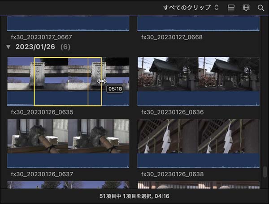
Task: Collapse the 2023/01/26 date group
Action: pyautogui.click(x=8, y=47)
